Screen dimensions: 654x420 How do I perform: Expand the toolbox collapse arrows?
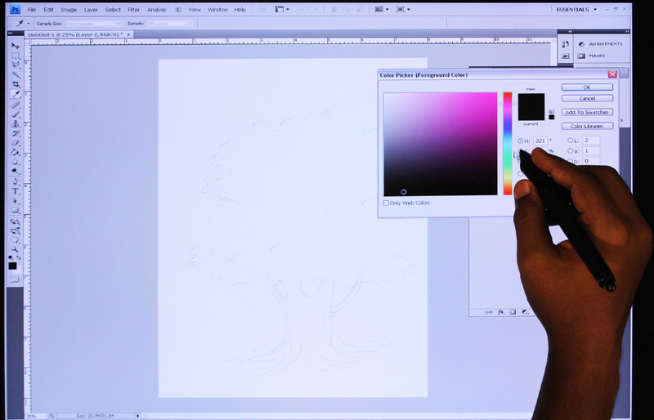pyautogui.click(x=11, y=33)
